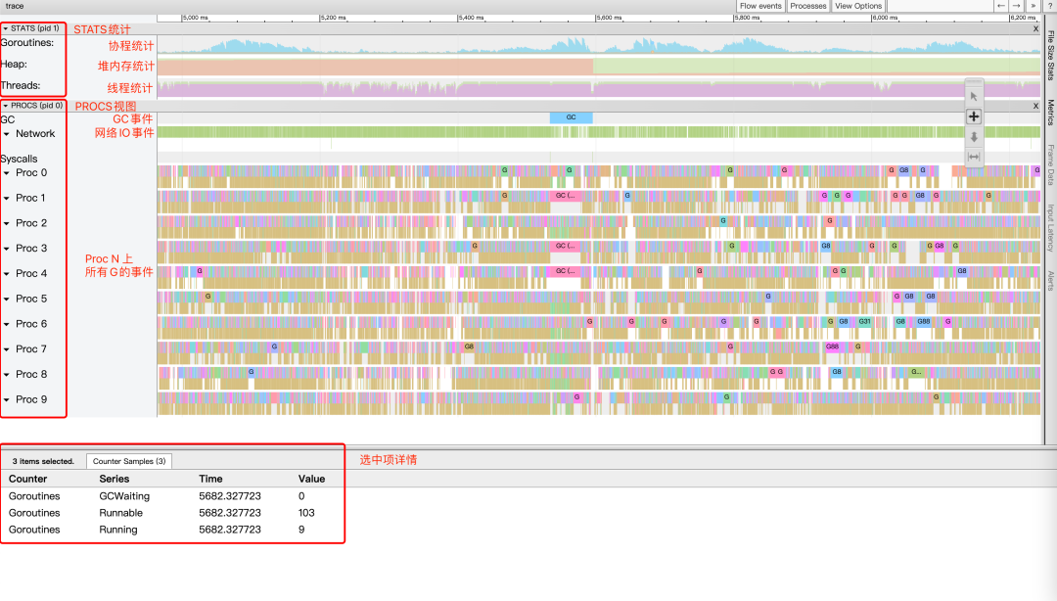1057x601 pixels.
Task: Select the GCWaiting series cell
Action: coord(124,496)
